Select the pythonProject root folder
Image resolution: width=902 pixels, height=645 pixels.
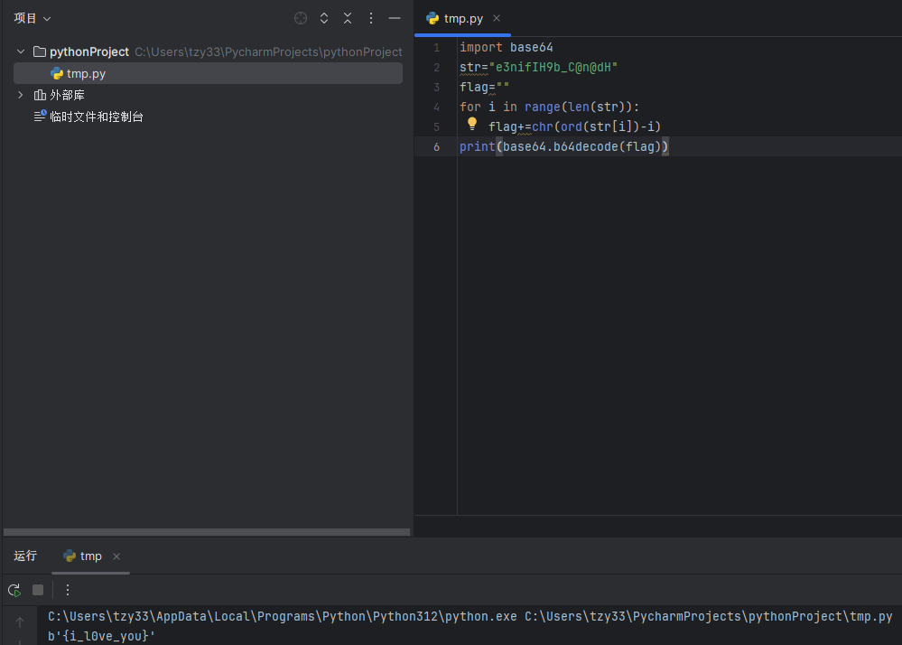point(89,51)
